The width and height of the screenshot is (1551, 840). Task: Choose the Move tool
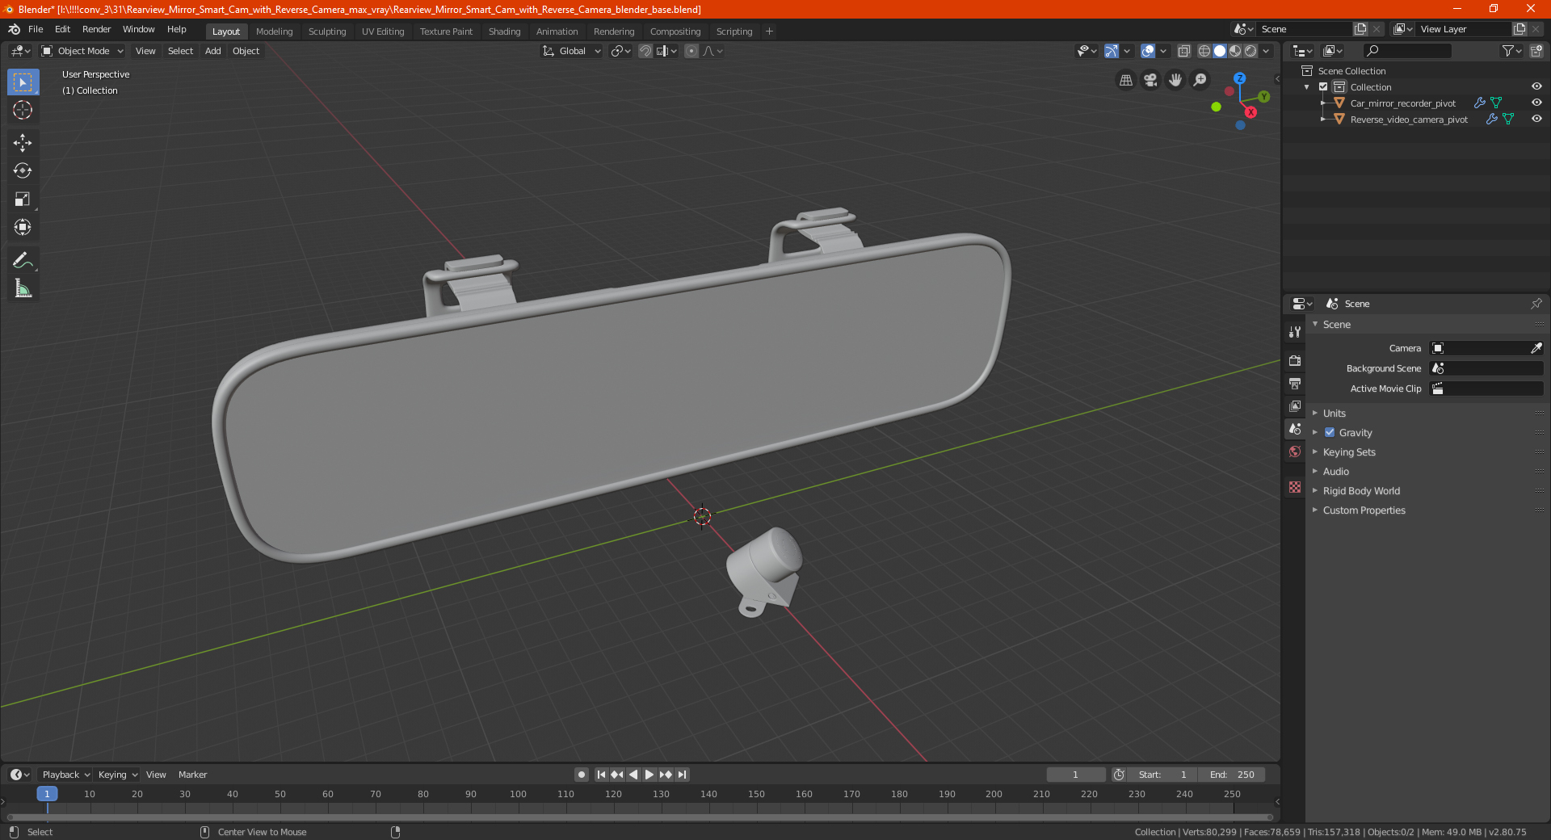23,143
